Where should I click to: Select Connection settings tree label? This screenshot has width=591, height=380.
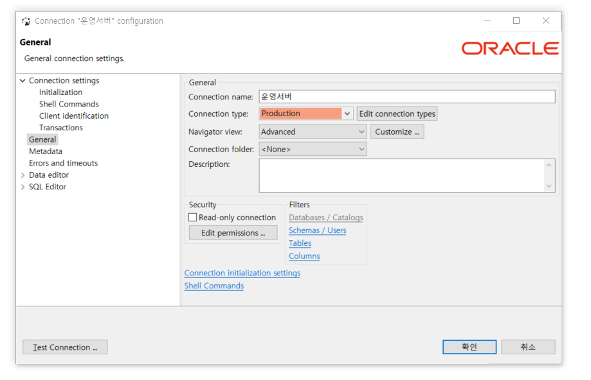64,80
